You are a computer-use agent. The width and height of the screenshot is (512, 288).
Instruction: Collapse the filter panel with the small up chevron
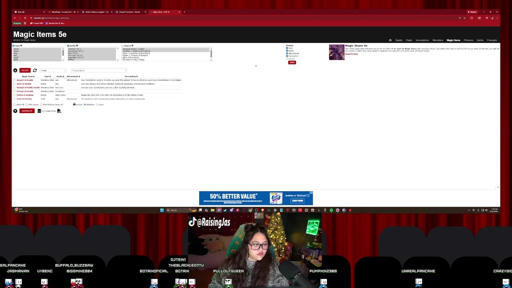pos(256,66)
